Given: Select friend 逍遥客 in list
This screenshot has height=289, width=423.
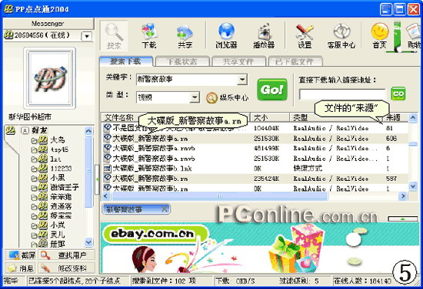Looking at the screenshot, I should click(61, 206).
